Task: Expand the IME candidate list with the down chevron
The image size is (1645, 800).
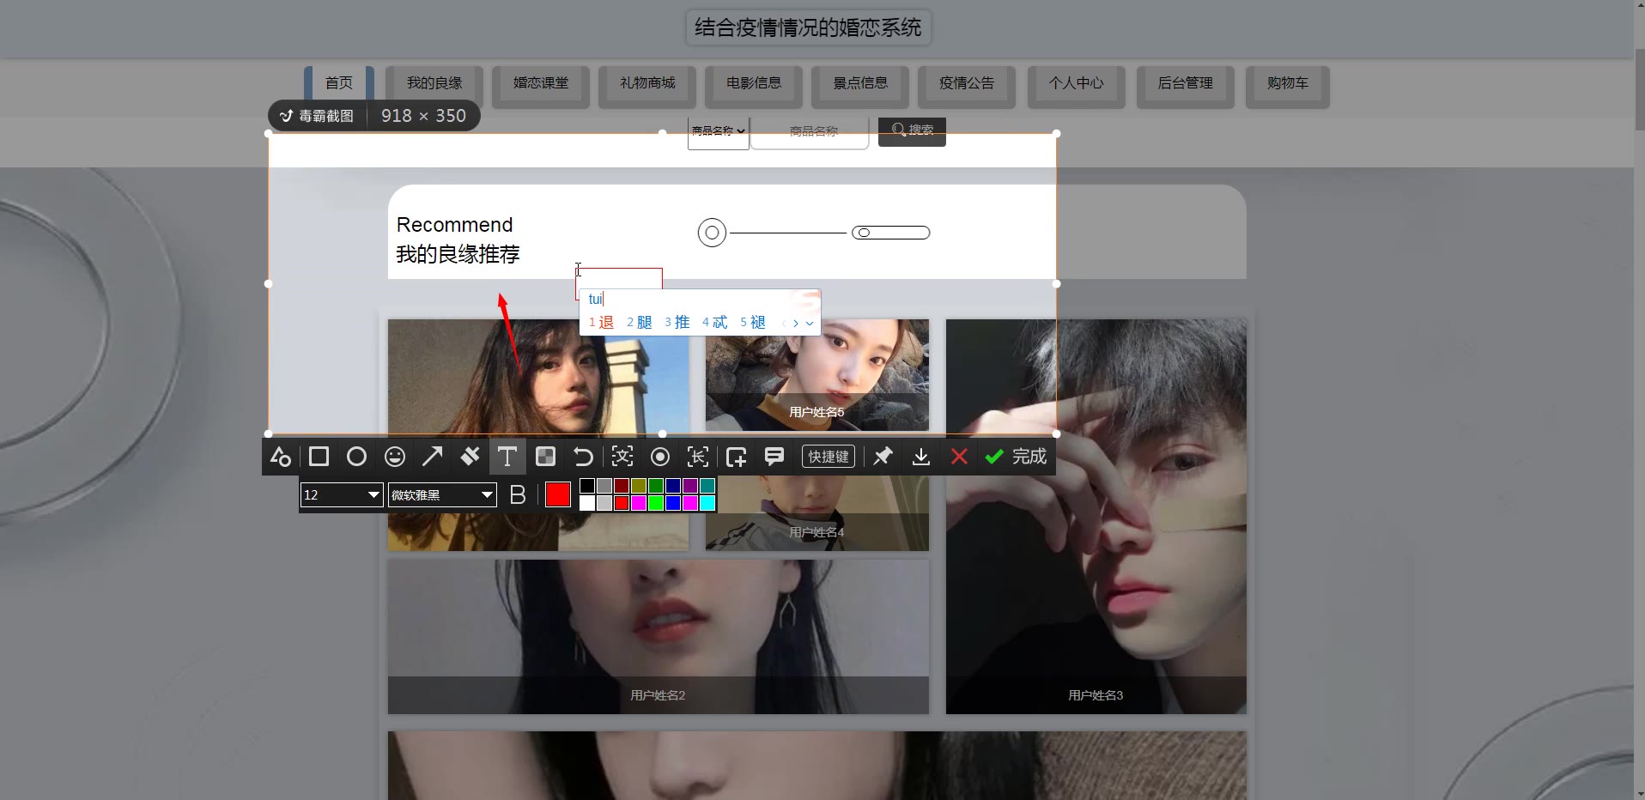Action: coord(810,324)
